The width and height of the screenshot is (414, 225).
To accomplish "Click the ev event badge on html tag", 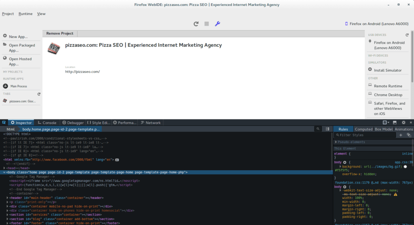I will click(117, 160).
